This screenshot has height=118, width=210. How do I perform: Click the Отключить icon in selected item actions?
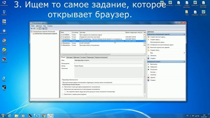[x=148, y=69]
